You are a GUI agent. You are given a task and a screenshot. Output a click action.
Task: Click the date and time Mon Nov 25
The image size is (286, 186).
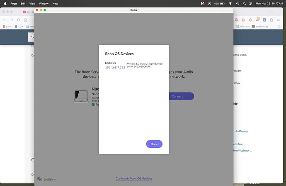pyautogui.click(x=269, y=3)
